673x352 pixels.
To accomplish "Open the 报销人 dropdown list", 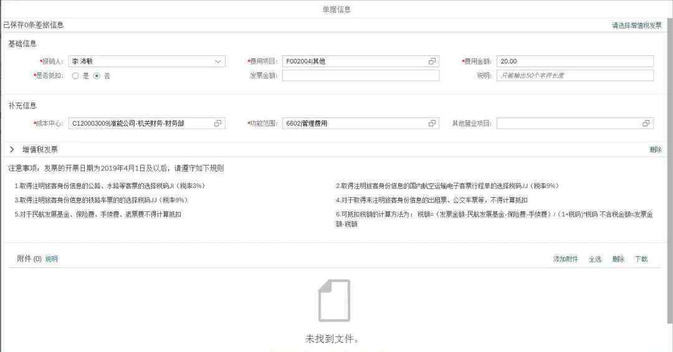I will pyautogui.click(x=218, y=62).
